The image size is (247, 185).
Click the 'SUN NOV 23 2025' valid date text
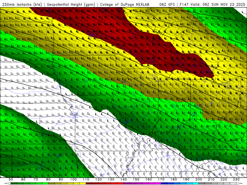pos(228,4)
